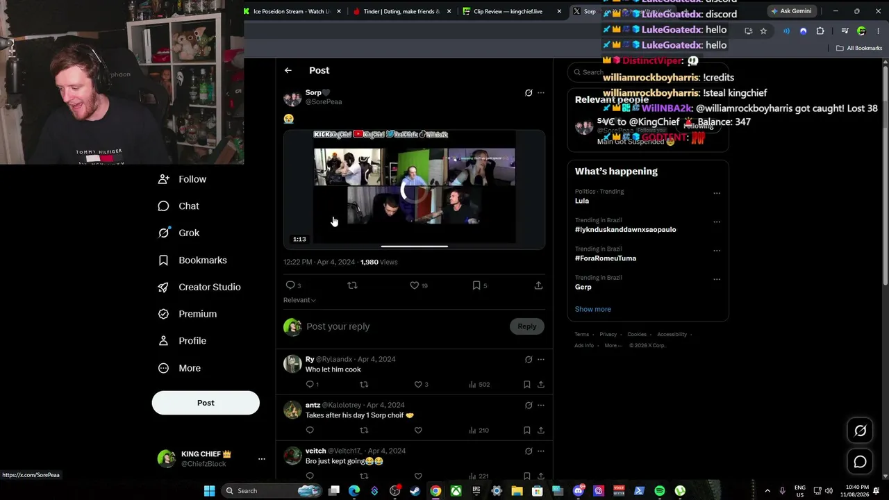Repost antz's reply
This screenshot has height=500, width=889.
364,431
